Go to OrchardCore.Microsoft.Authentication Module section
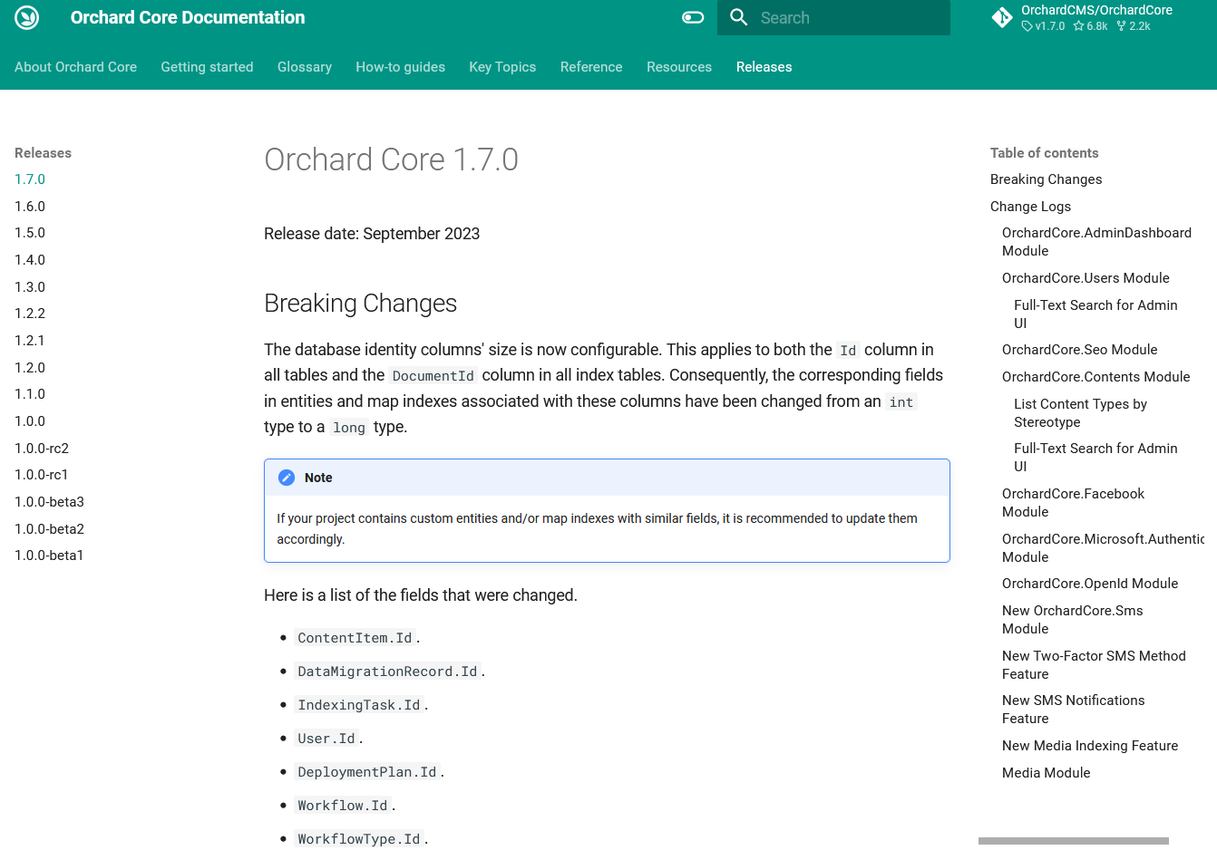This screenshot has height=860, width=1217. (1103, 548)
